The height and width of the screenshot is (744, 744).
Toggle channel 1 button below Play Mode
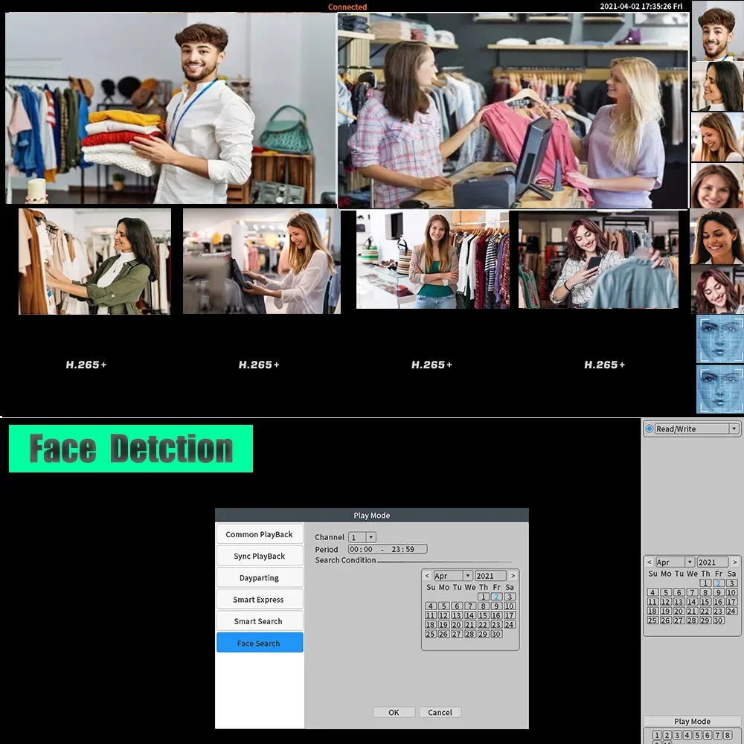tap(657, 735)
